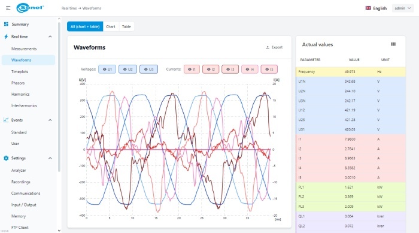Click the Real time lightning icon
Image resolution: width=419 pixels, height=233 pixels.
(x=6, y=37)
